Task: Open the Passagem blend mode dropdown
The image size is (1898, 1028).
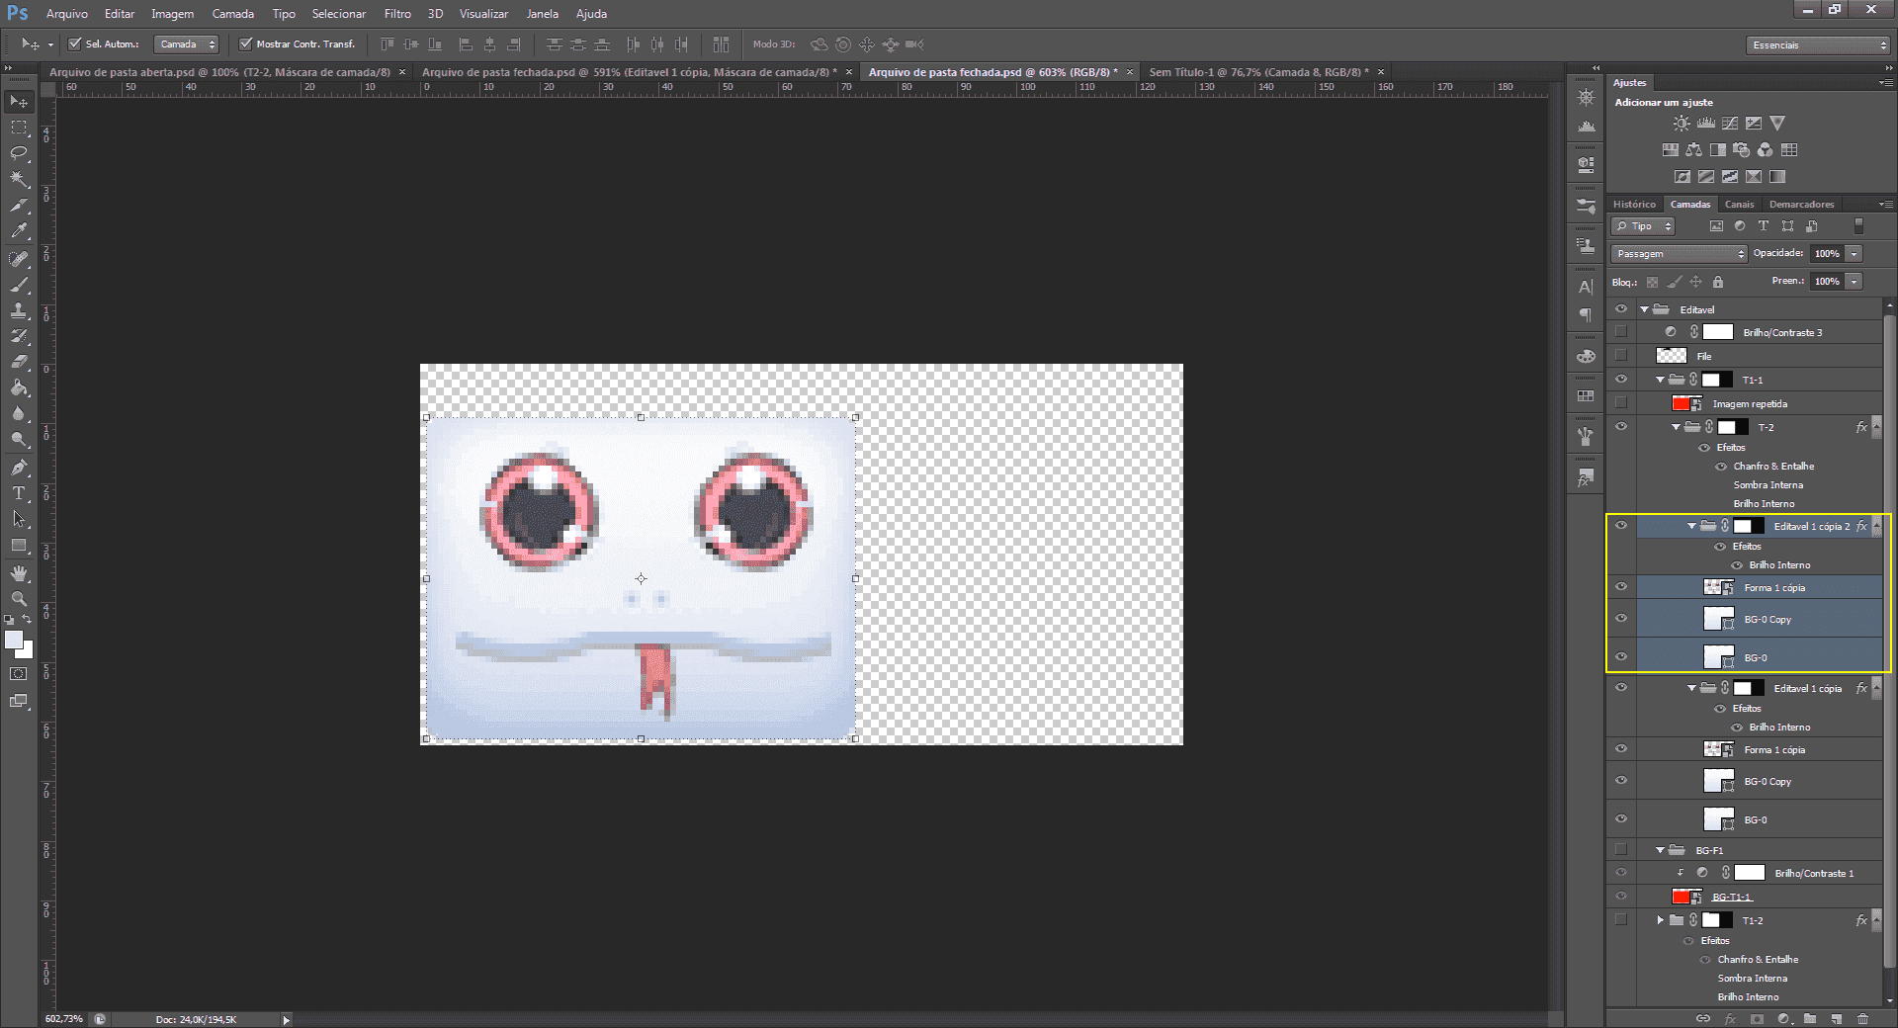Action: click(x=1680, y=254)
